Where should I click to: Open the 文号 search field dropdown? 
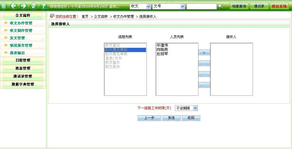[169, 6]
